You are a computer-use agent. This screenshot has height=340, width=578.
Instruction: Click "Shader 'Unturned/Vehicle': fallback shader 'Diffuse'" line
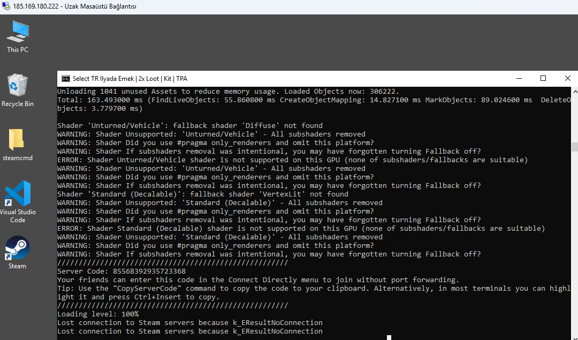pos(190,126)
